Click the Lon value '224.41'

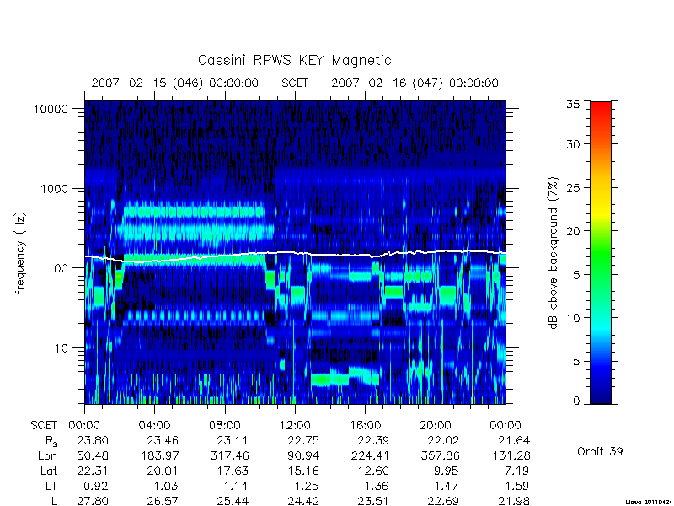(370, 455)
